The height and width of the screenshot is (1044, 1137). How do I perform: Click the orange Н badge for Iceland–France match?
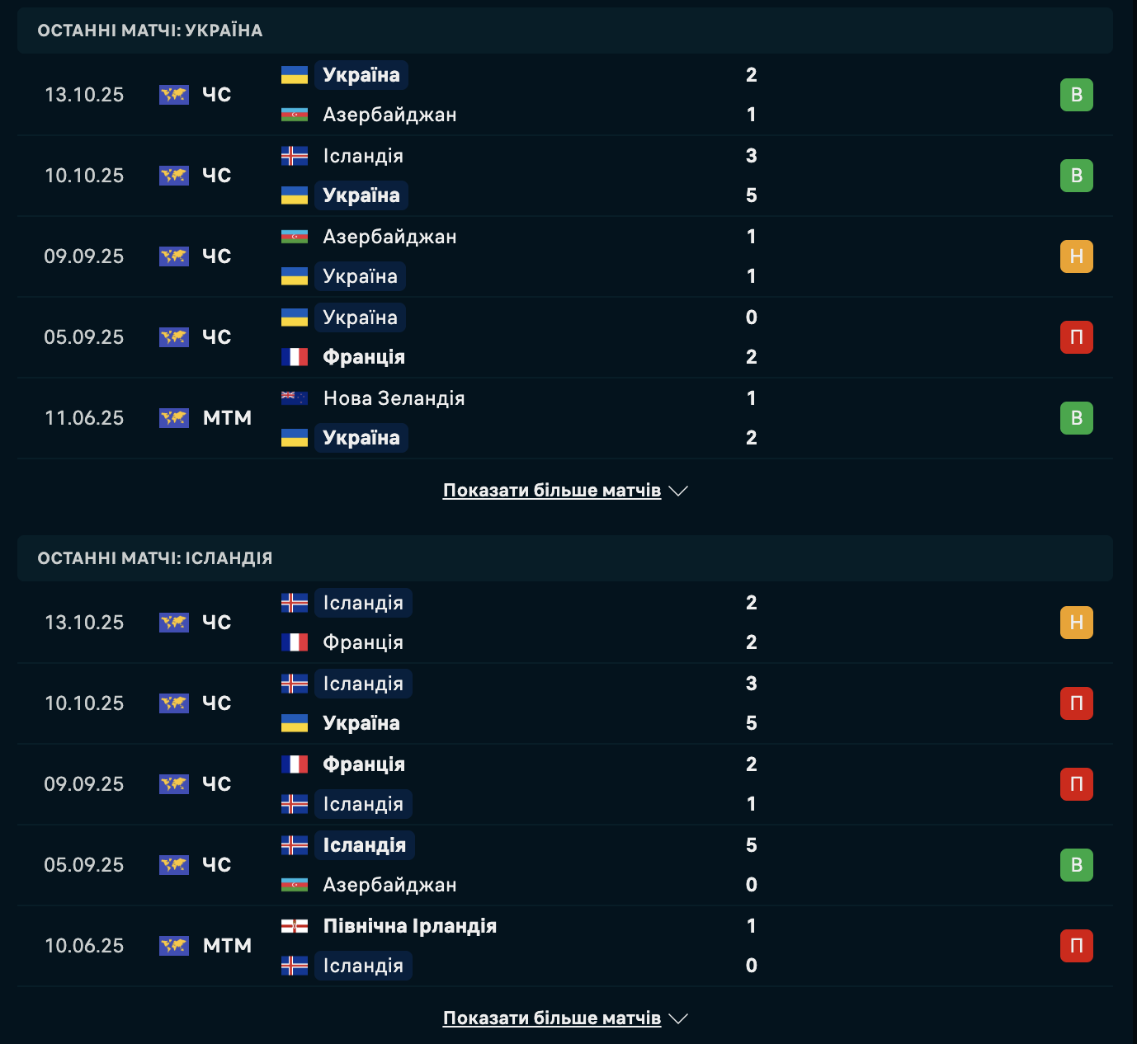pyautogui.click(x=1076, y=623)
